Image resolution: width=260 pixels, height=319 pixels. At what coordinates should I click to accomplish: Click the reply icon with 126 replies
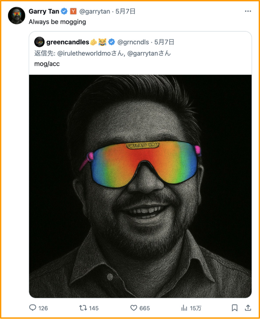pos(33,308)
